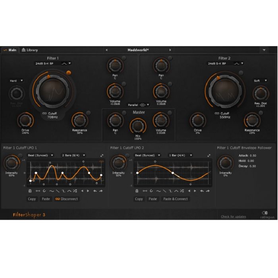Open the Hard distortion mode dropdown

pos(16,81)
